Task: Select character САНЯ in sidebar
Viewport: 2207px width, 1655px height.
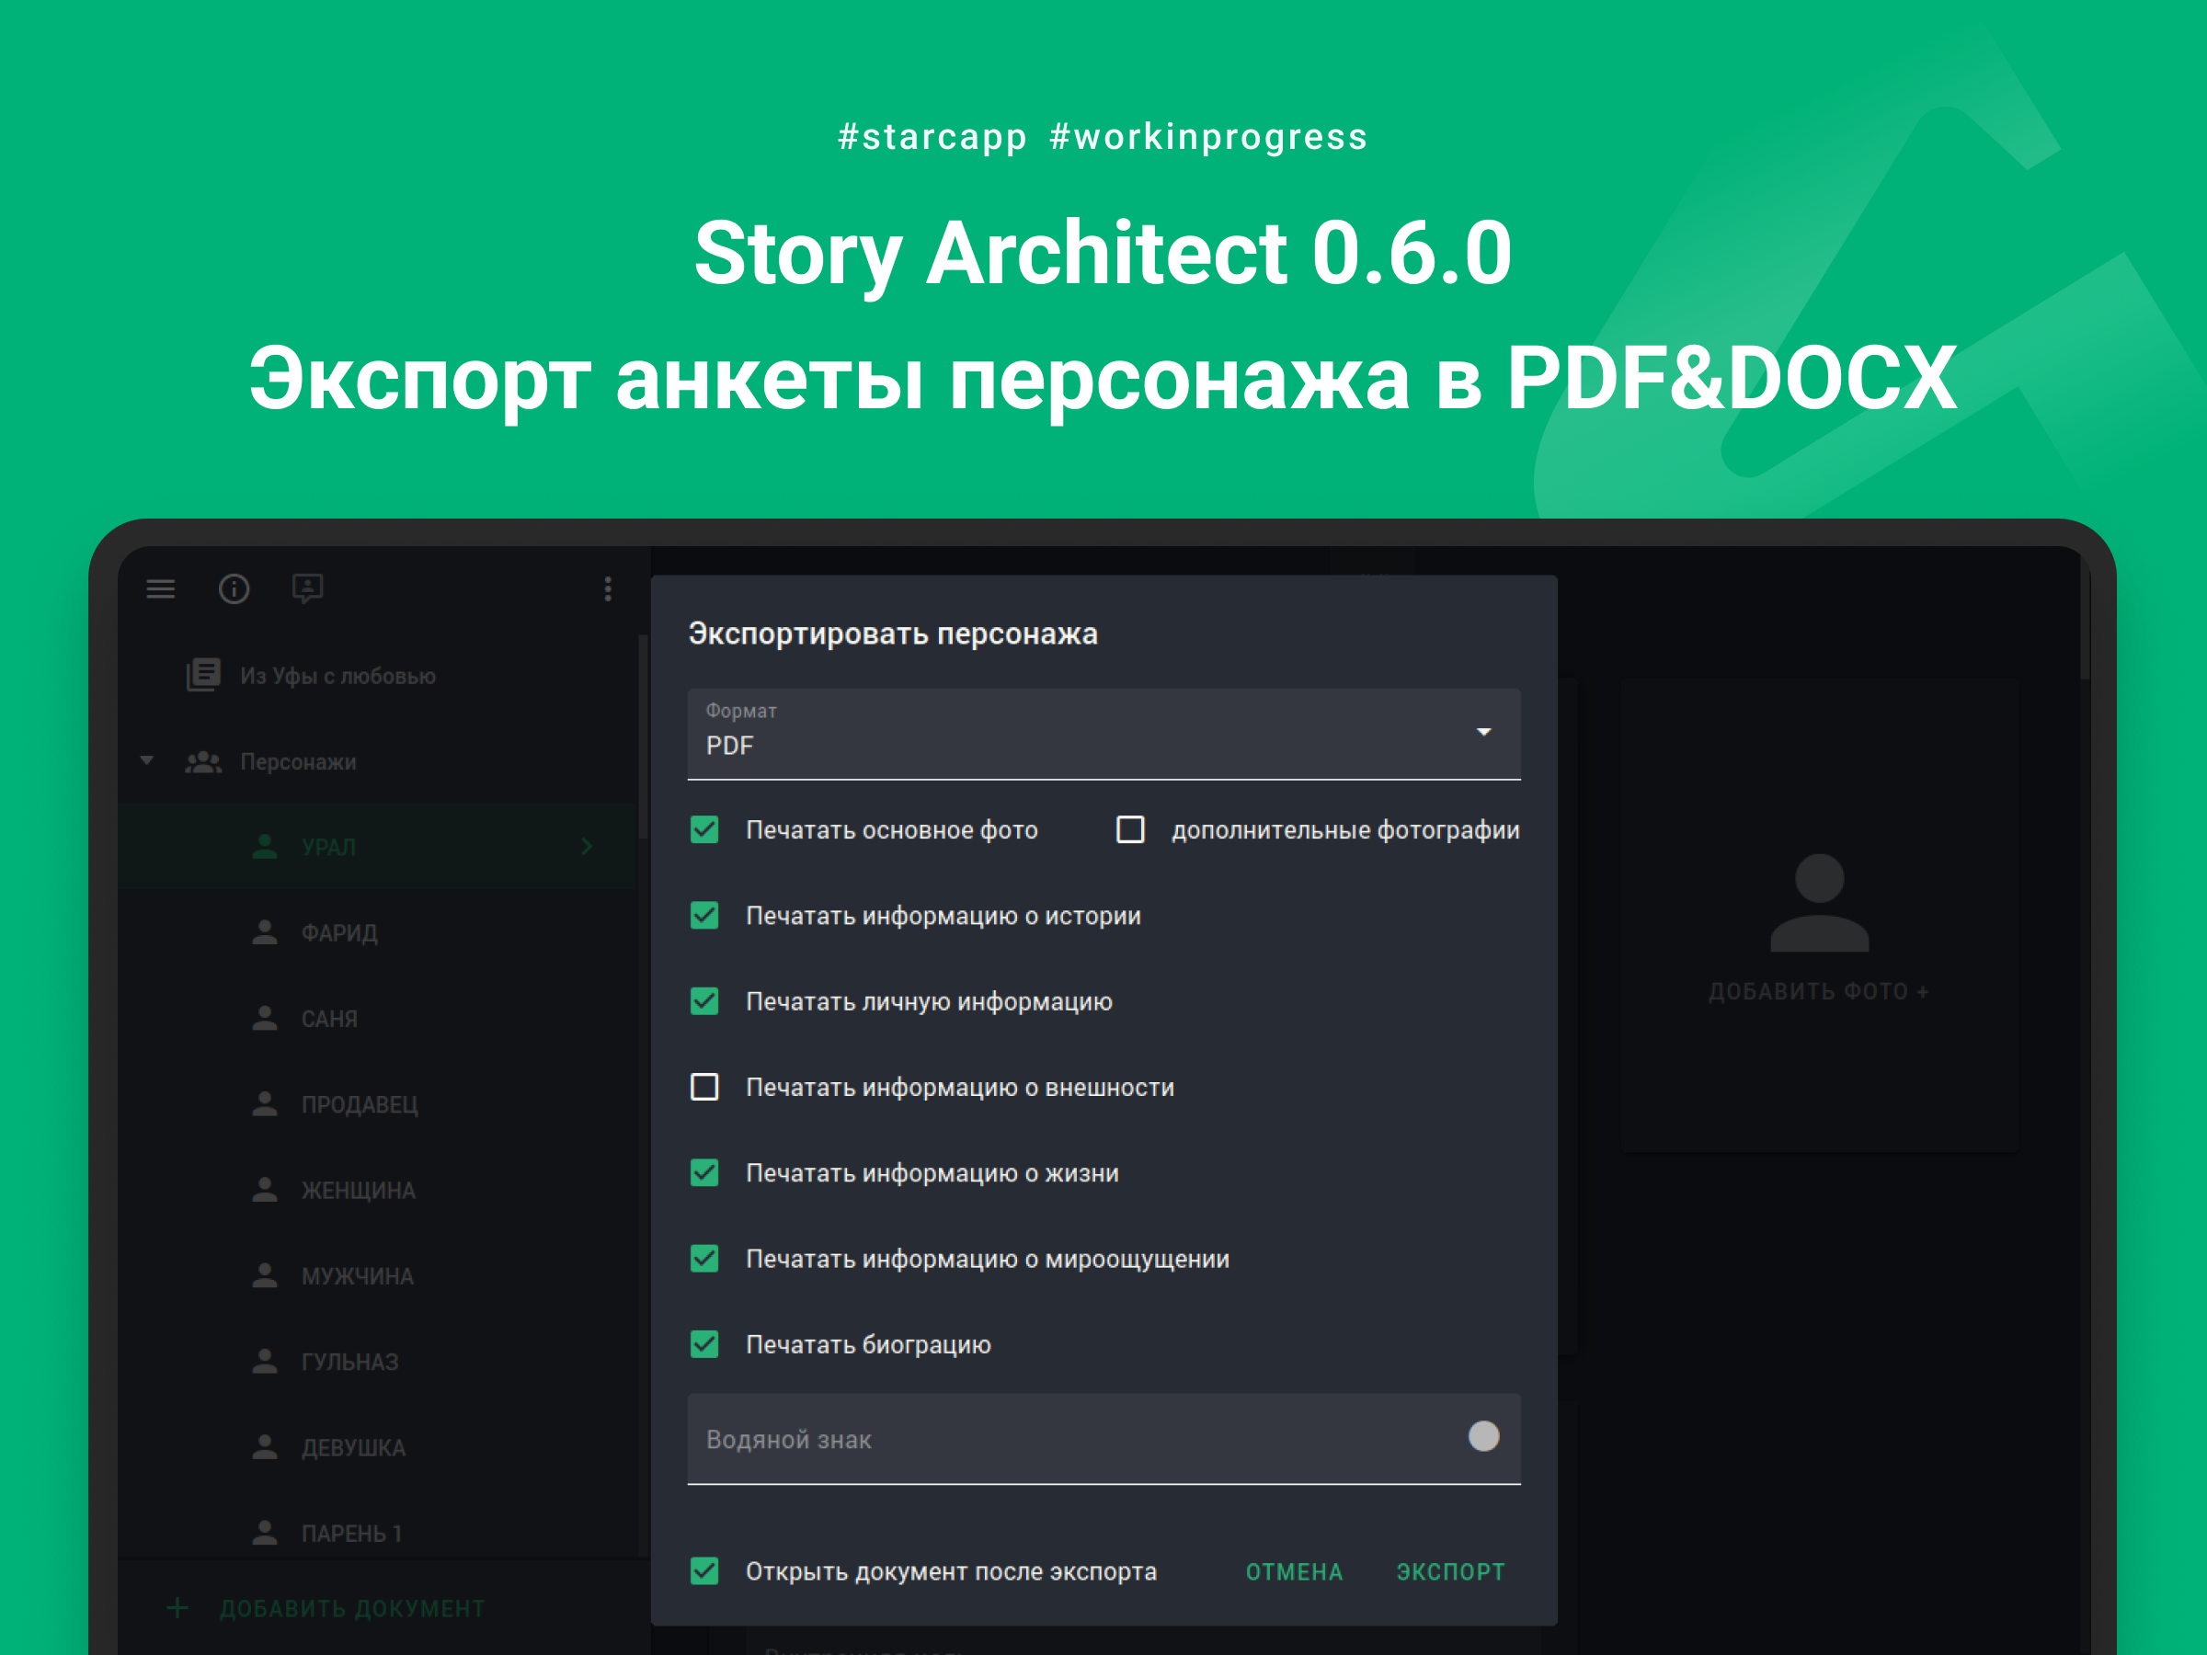Action: (379, 1019)
